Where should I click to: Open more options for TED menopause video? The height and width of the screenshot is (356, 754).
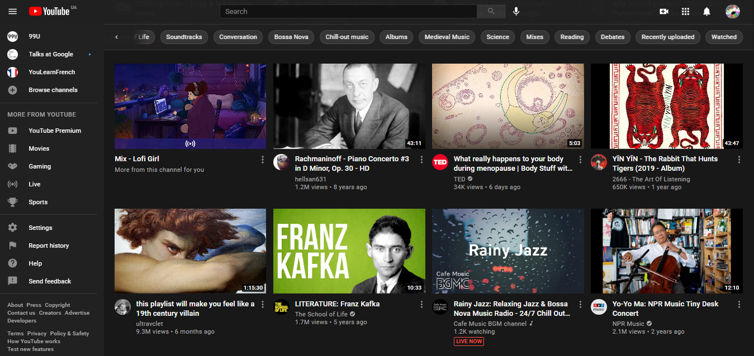(x=580, y=160)
